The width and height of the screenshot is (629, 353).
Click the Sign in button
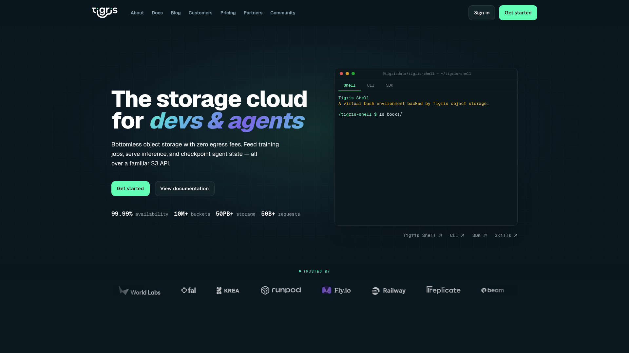point(482,13)
